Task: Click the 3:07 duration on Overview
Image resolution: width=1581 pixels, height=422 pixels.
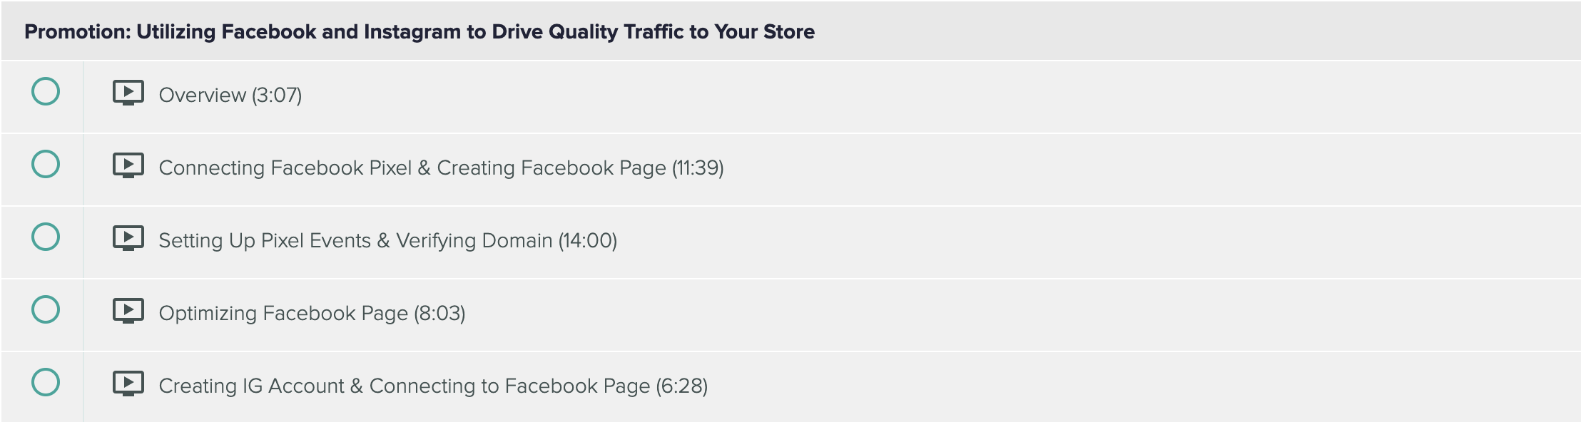Action: click(277, 95)
